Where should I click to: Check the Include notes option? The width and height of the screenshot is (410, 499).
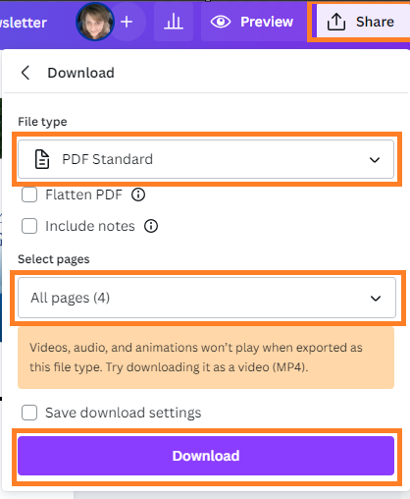29,226
